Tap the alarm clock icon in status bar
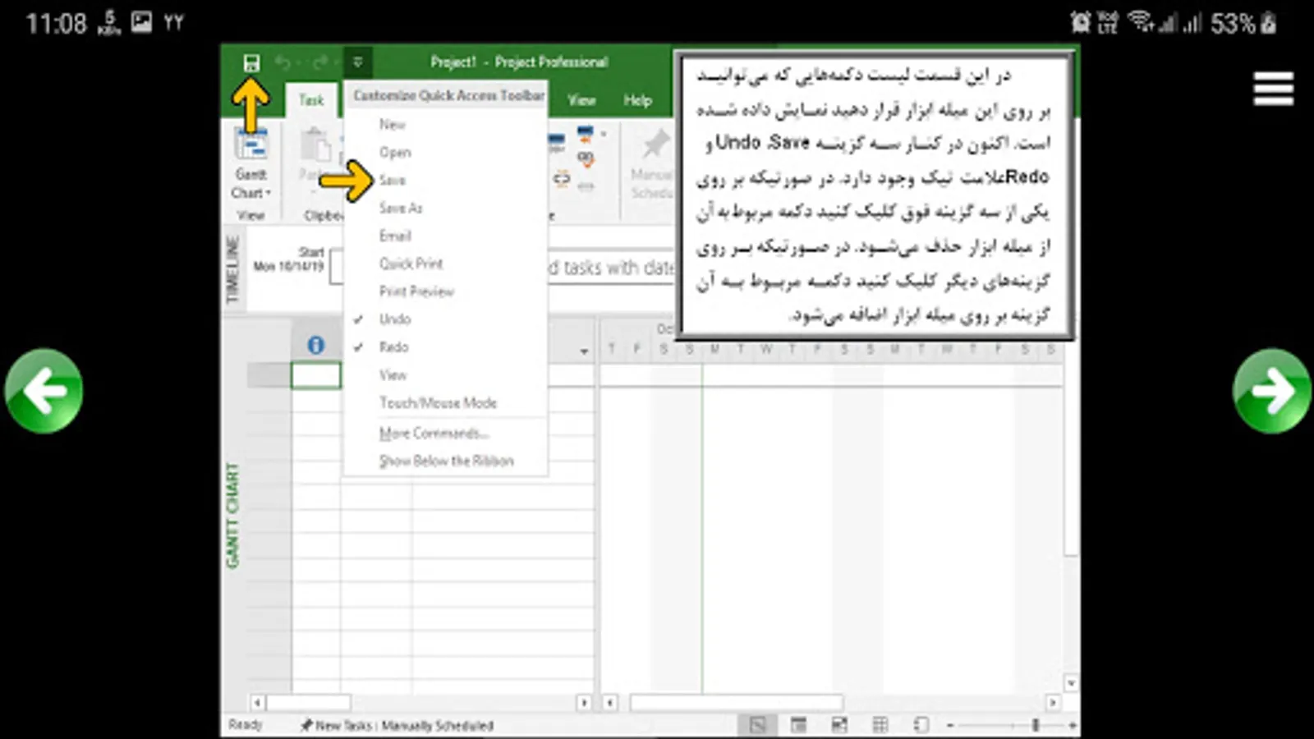This screenshot has height=739, width=1314. pyautogui.click(x=1081, y=22)
